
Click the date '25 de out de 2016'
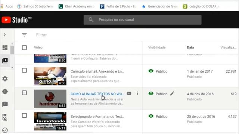[x=201, y=117]
